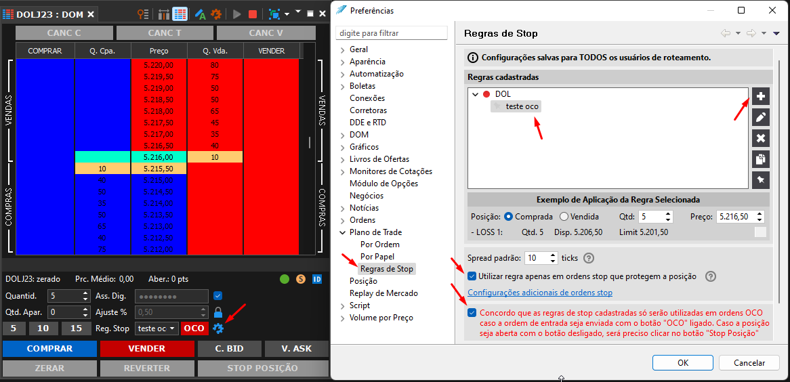Viewport: 790px width, 382px height.
Task: Click the red stop button in DOM toolbar
Action: tap(253, 15)
